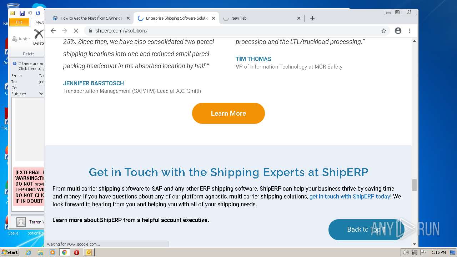Open the Chrome profile avatar
The height and width of the screenshot is (257, 457).
pyautogui.click(x=398, y=31)
